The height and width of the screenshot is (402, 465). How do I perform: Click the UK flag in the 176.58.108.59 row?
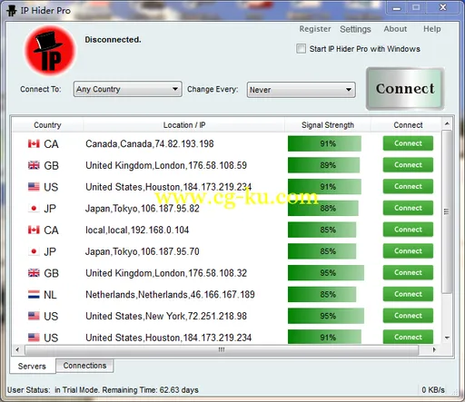pyautogui.click(x=34, y=165)
